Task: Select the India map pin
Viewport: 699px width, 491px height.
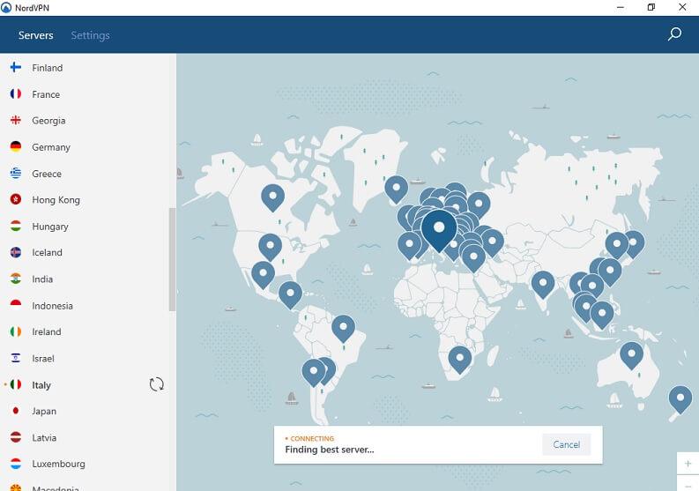Action: point(543,284)
